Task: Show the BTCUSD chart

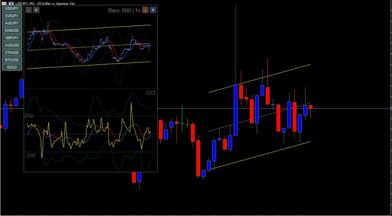Action: [x=12, y=60]
